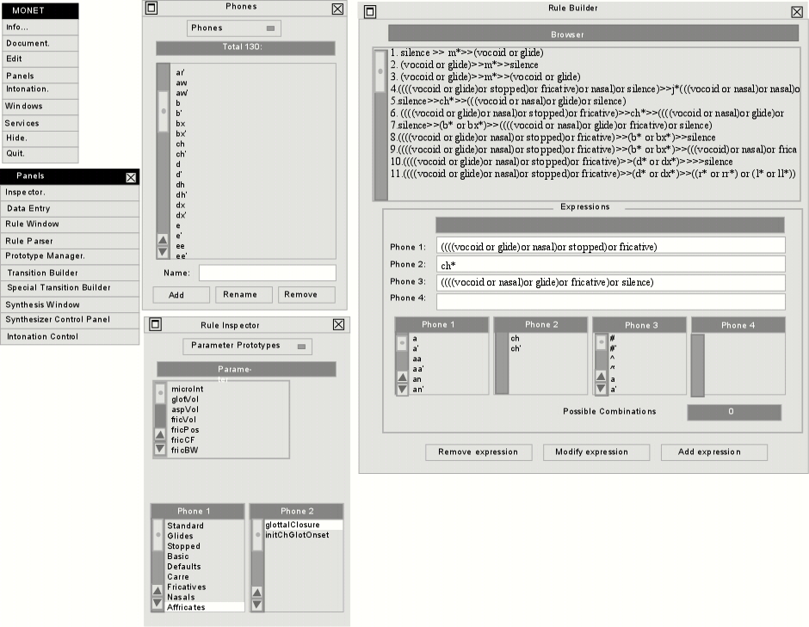Choose Quit from the MONET menu

40,154
